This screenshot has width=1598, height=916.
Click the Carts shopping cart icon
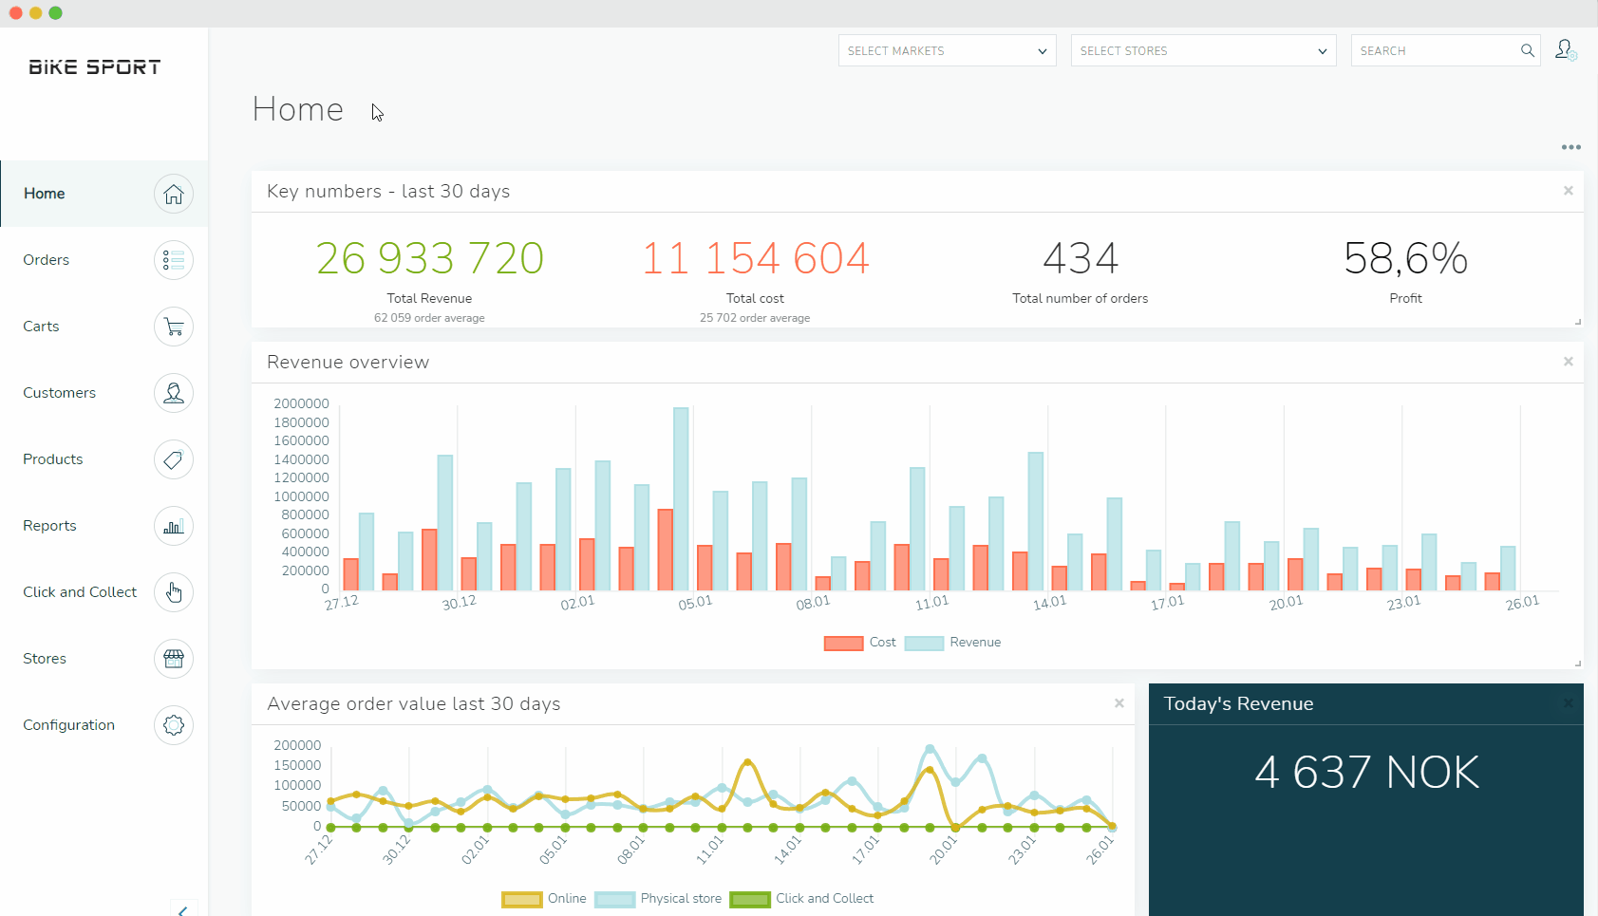click(x=174, y=327)
